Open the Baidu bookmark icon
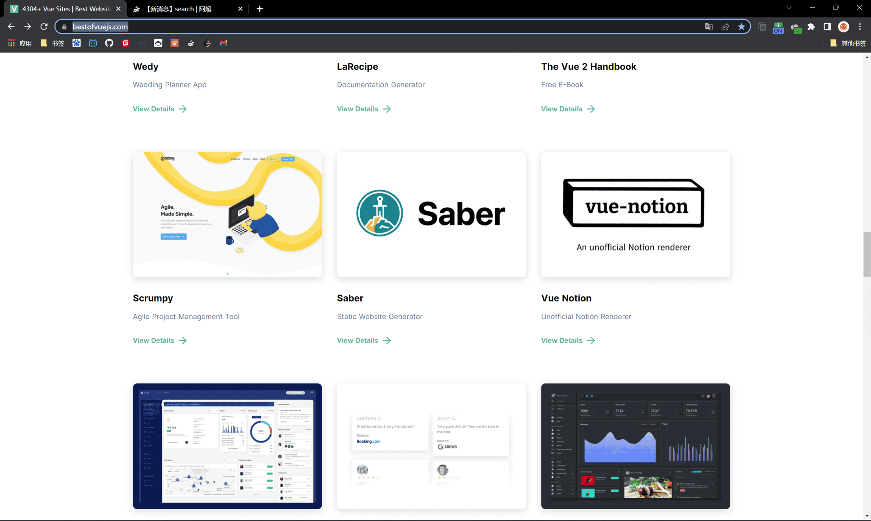This screenshot has width=871, height=521. [76, 43]
